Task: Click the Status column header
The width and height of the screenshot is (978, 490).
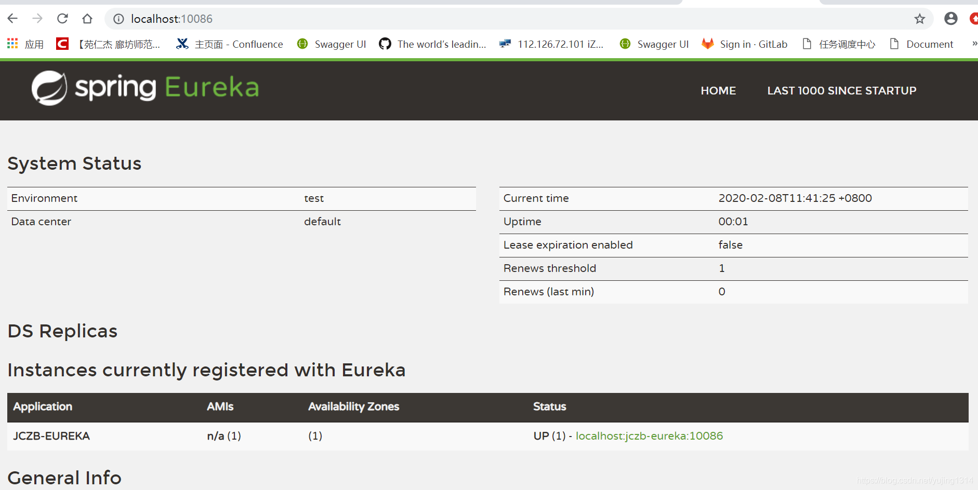Action: (550, 406)
